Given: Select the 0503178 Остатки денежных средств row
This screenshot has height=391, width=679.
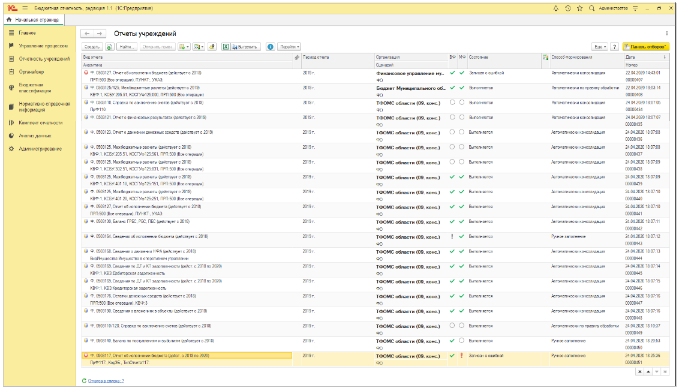Looking at the screenshot, I should [375, 300].
